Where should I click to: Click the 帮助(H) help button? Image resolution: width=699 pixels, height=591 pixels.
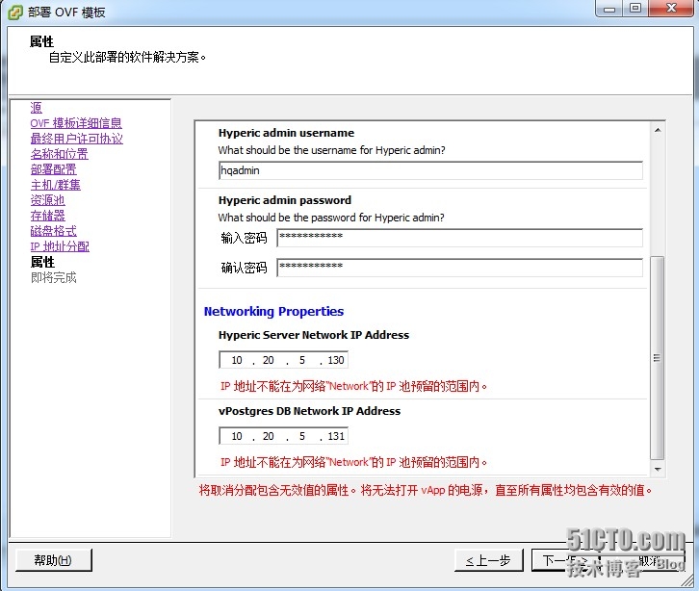point(54,560)
